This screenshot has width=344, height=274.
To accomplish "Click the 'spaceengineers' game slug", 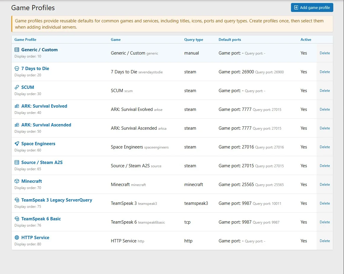I will (156, 147).
